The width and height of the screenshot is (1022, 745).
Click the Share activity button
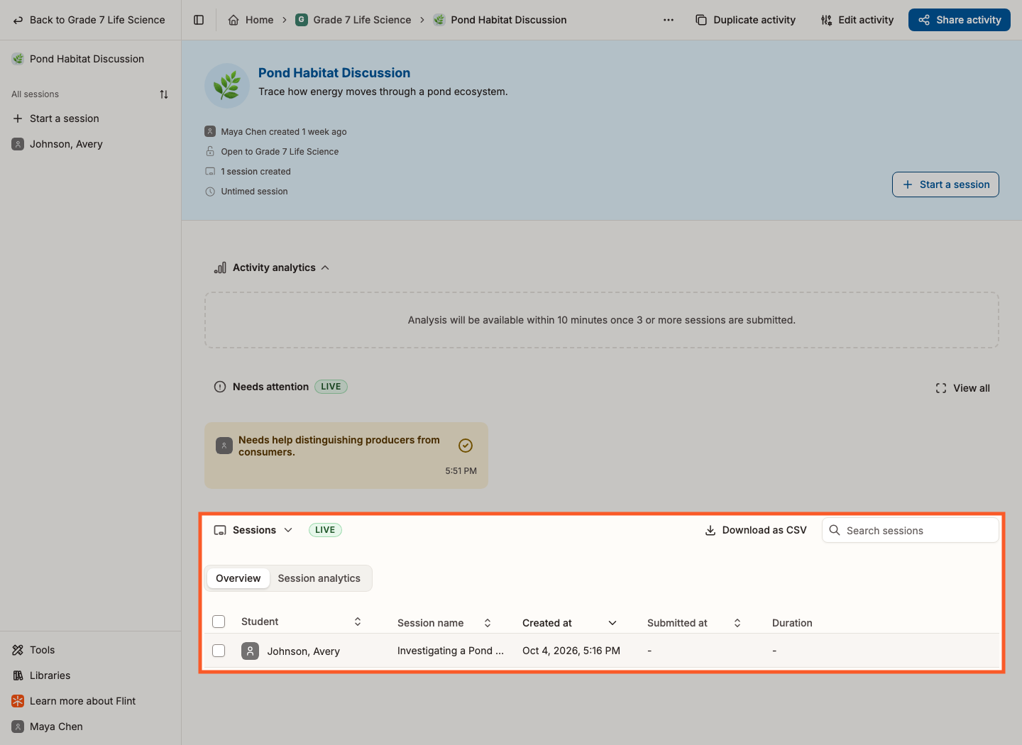(960, 20)
